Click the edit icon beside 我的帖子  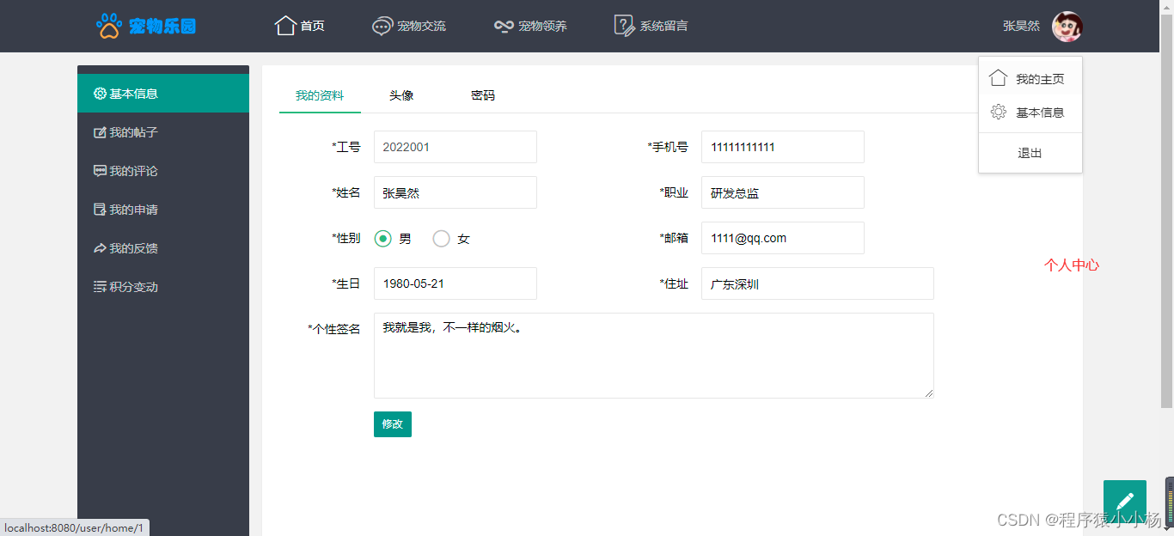(100, 132)
